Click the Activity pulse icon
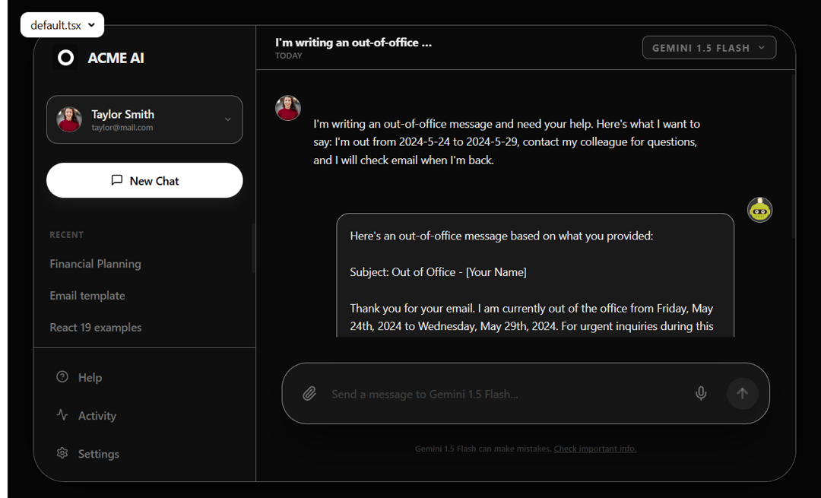This screenshot has height=498, width=821. (62, 415)
